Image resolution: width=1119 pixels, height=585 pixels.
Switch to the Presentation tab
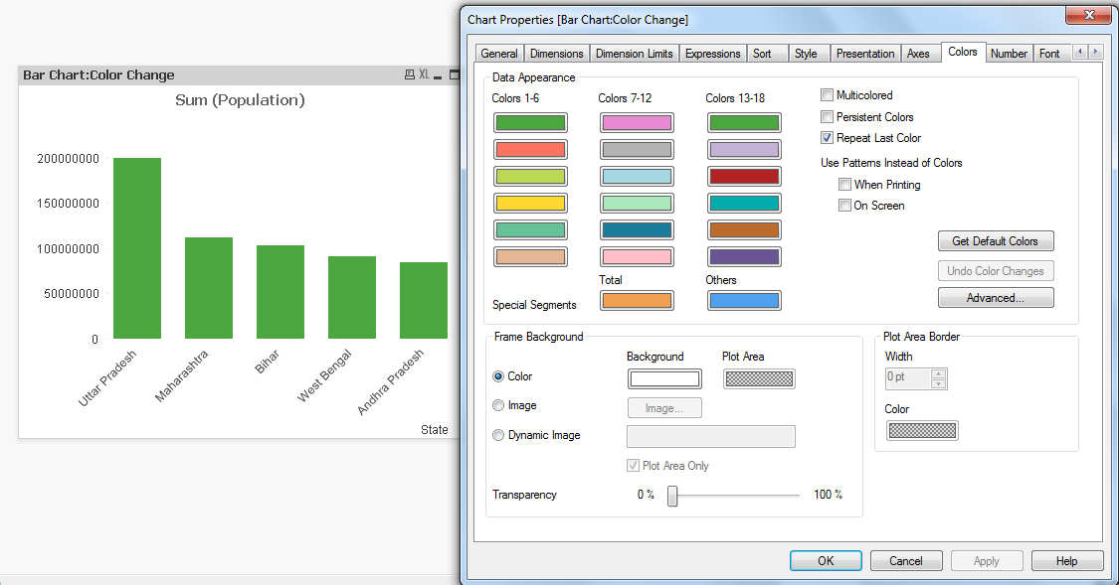865,53
